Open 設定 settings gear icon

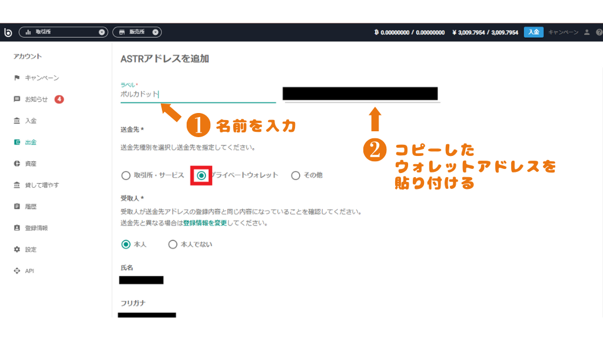point(17,249)
